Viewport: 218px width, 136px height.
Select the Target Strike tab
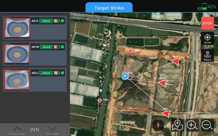tap(109, 8)
